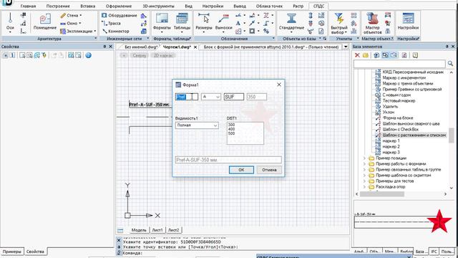
Task: Select the Форма на блоке tree item
Action: point(398,118)
